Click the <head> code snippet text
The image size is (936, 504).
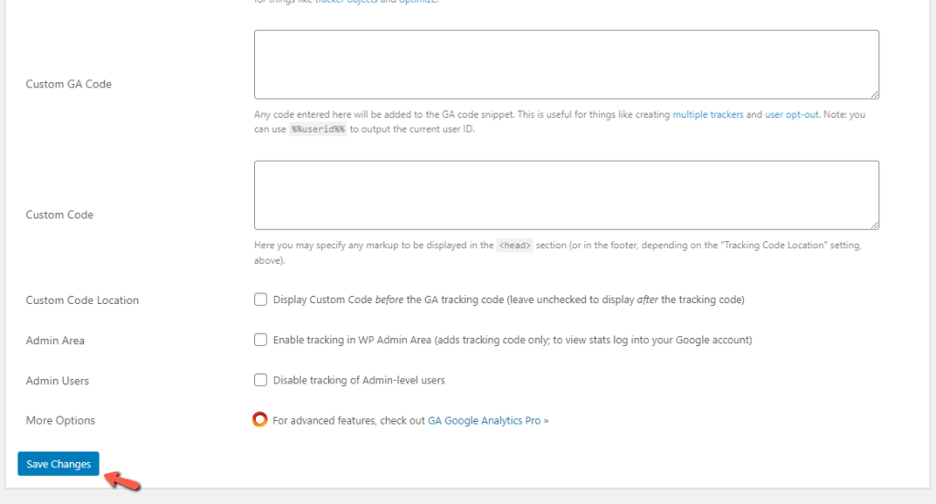pyautogui.click(x=515, y=245)
